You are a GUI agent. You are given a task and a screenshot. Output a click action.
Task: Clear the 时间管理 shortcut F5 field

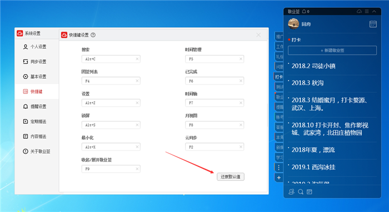pyautogui.click(x=241, y=59)
